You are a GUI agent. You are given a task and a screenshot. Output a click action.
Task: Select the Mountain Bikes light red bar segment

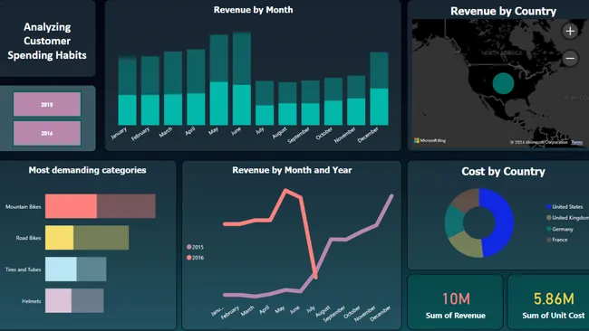point(71,206)
